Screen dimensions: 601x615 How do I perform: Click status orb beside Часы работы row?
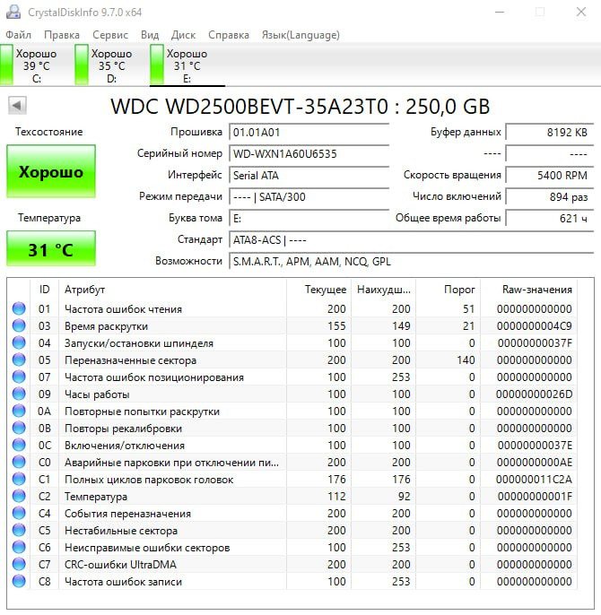point(19,394)
